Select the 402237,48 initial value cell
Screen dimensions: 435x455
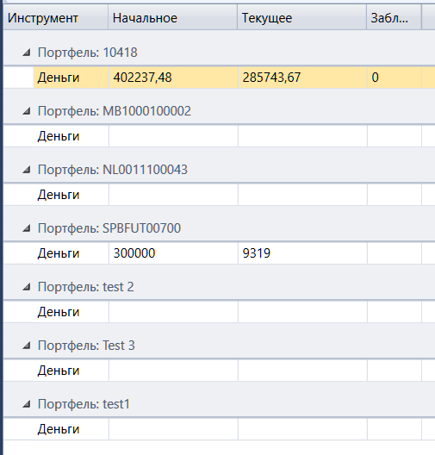click(x=173, y=78)
